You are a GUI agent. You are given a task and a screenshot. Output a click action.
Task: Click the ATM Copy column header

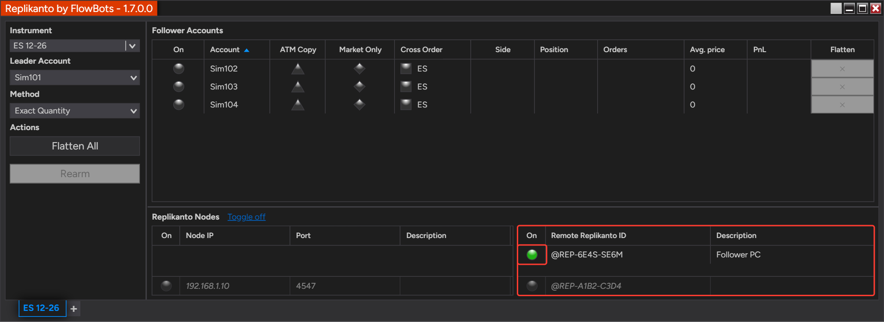click(298, 50)
